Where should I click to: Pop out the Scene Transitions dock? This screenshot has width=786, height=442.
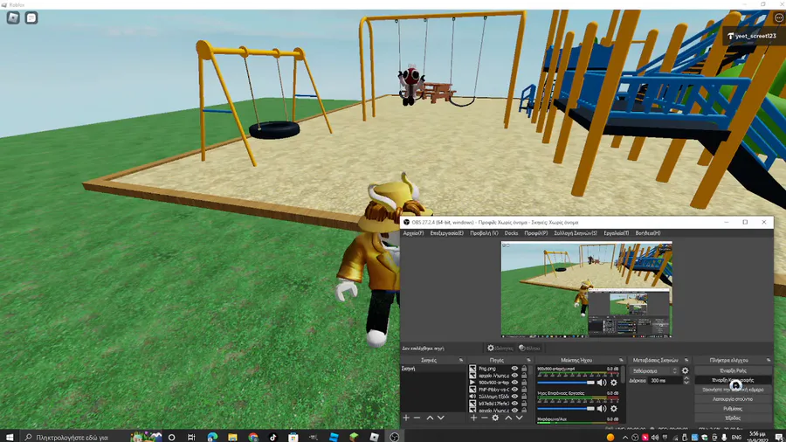[686, 360]
